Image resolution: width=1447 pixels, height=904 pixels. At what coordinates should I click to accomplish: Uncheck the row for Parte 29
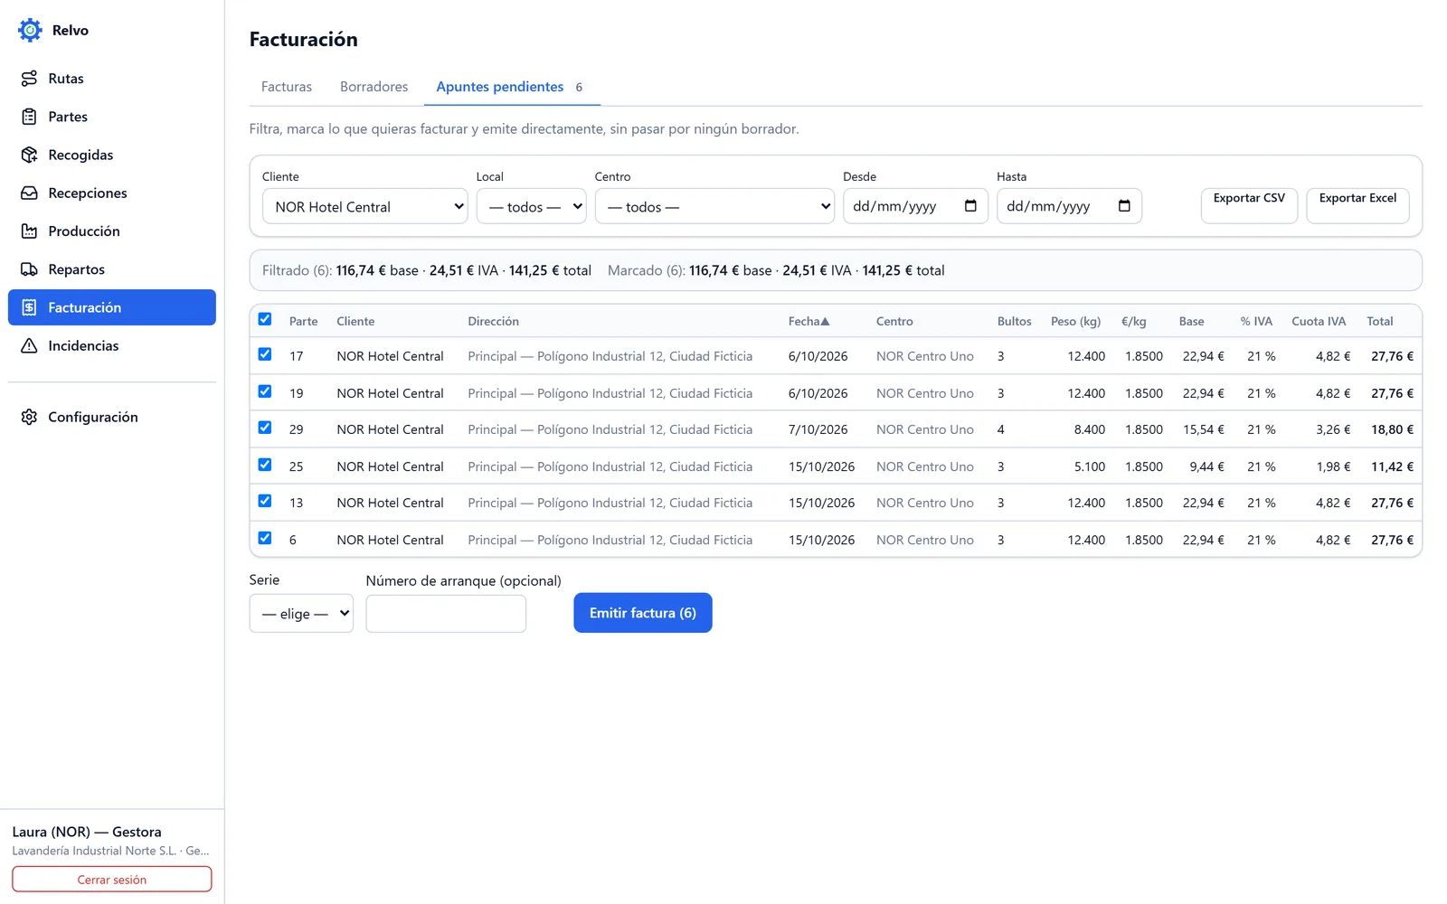[265, 428]
